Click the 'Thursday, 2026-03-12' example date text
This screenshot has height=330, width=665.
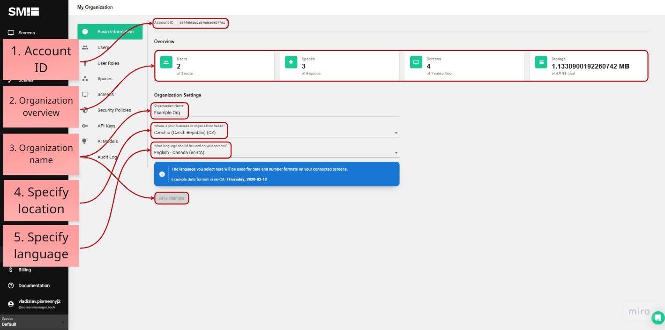click(x=247, y=179)
